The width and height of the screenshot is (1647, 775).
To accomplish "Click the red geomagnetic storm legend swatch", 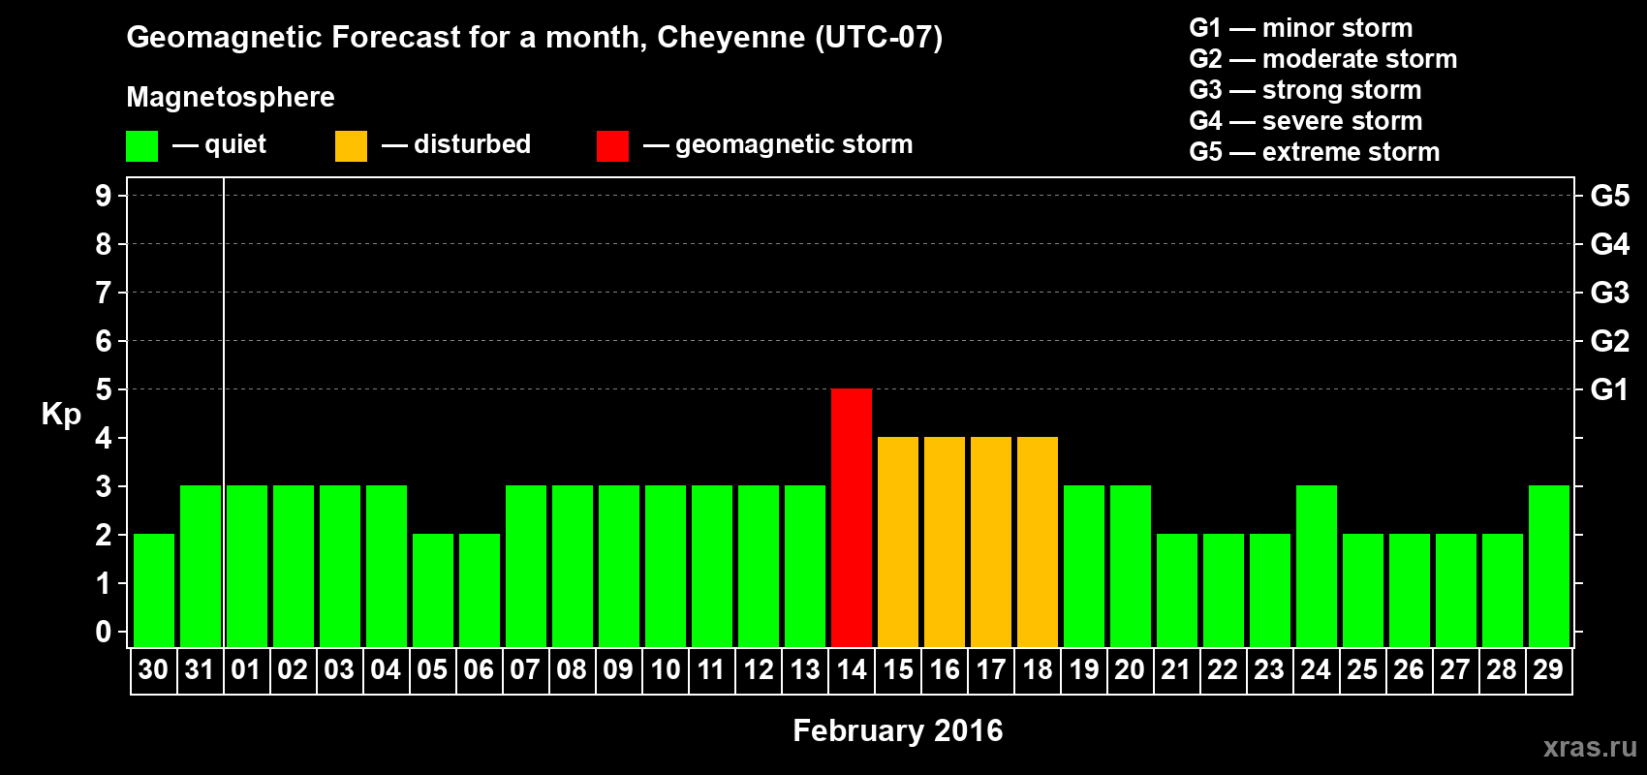I will [612, 146].
